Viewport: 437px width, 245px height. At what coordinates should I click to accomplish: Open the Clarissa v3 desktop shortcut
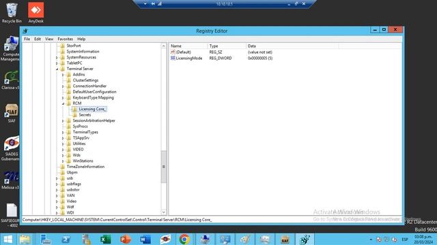click(x=11, y=80)
